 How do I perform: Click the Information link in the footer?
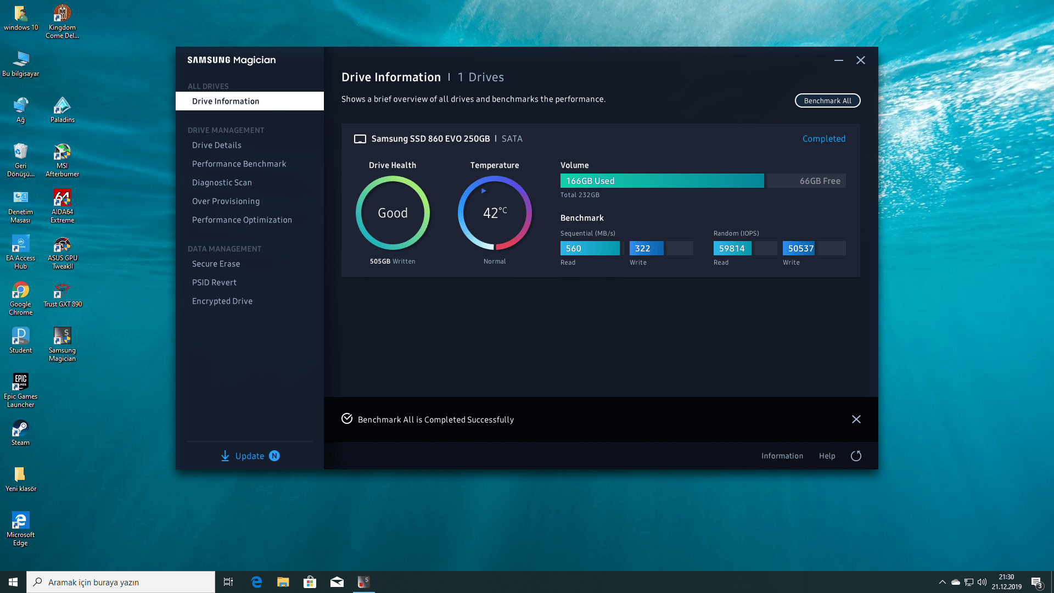782,456
